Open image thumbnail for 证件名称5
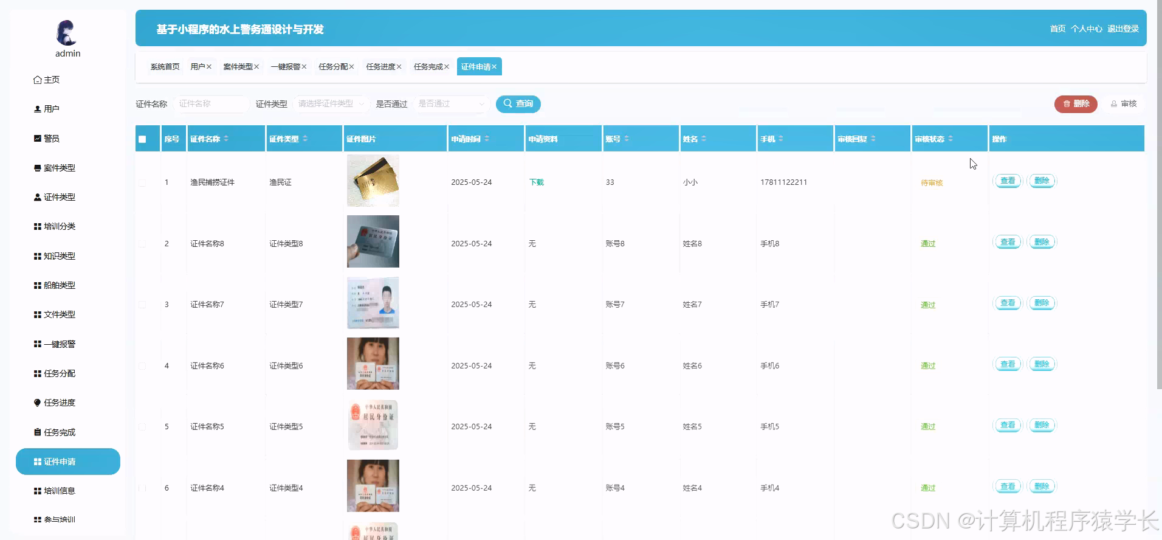 pyautogui.click(x=373, y=425)
